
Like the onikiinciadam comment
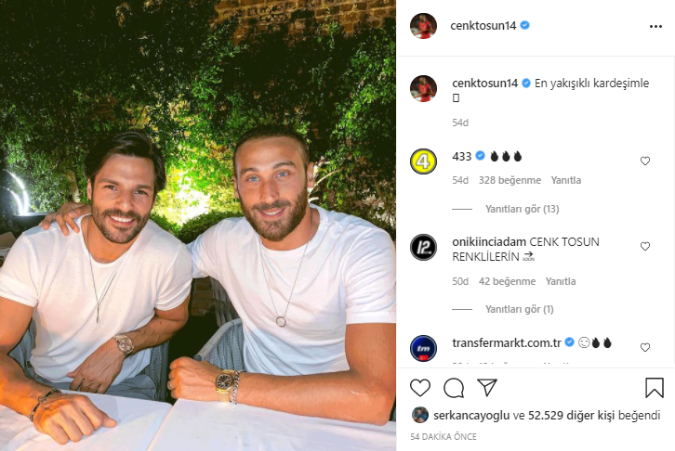[x=645, y=246]
